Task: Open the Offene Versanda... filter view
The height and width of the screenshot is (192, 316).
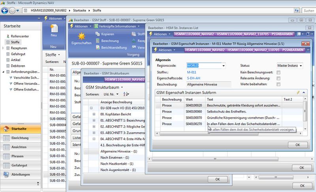Action: (26, 83)
